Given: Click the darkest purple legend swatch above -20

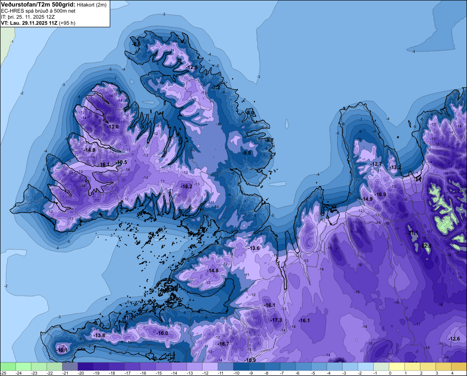Looking at the screenshot, I should 85,367.
